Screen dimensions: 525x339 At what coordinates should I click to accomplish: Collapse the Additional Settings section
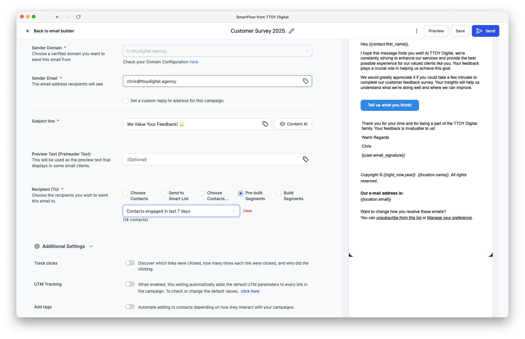(91, 246)
